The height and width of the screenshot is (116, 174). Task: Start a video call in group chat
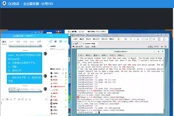tap(55, 42)
